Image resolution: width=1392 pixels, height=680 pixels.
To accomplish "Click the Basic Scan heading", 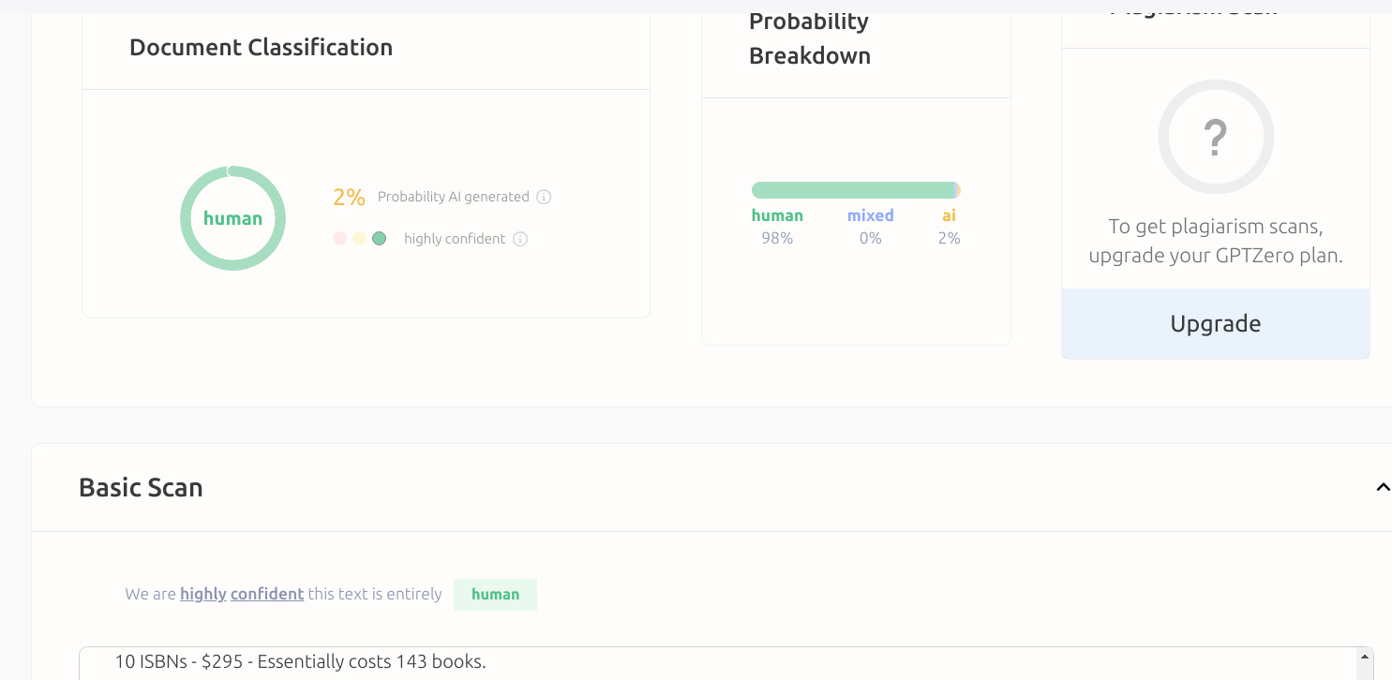I will pyautogui.click(x=141, y=487).
